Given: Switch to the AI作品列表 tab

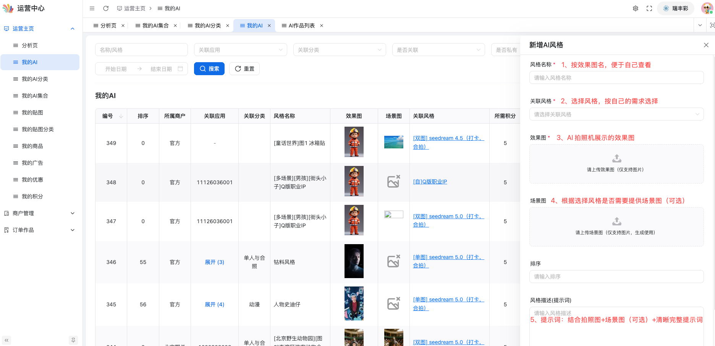Looking at the screenshot, I should tap(301, 26).
